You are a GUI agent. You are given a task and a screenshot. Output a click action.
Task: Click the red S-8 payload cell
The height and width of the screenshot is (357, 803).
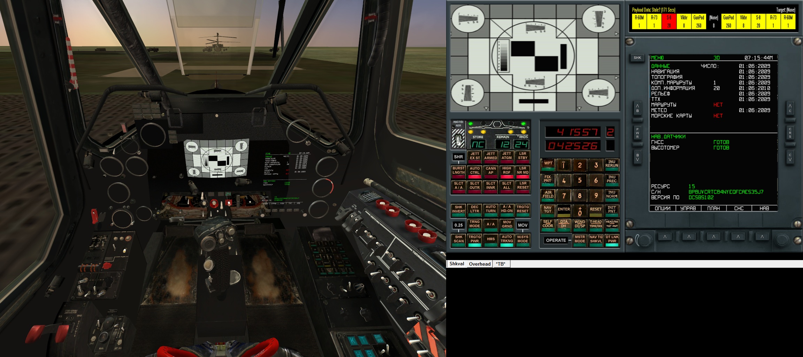coord(669,21)
